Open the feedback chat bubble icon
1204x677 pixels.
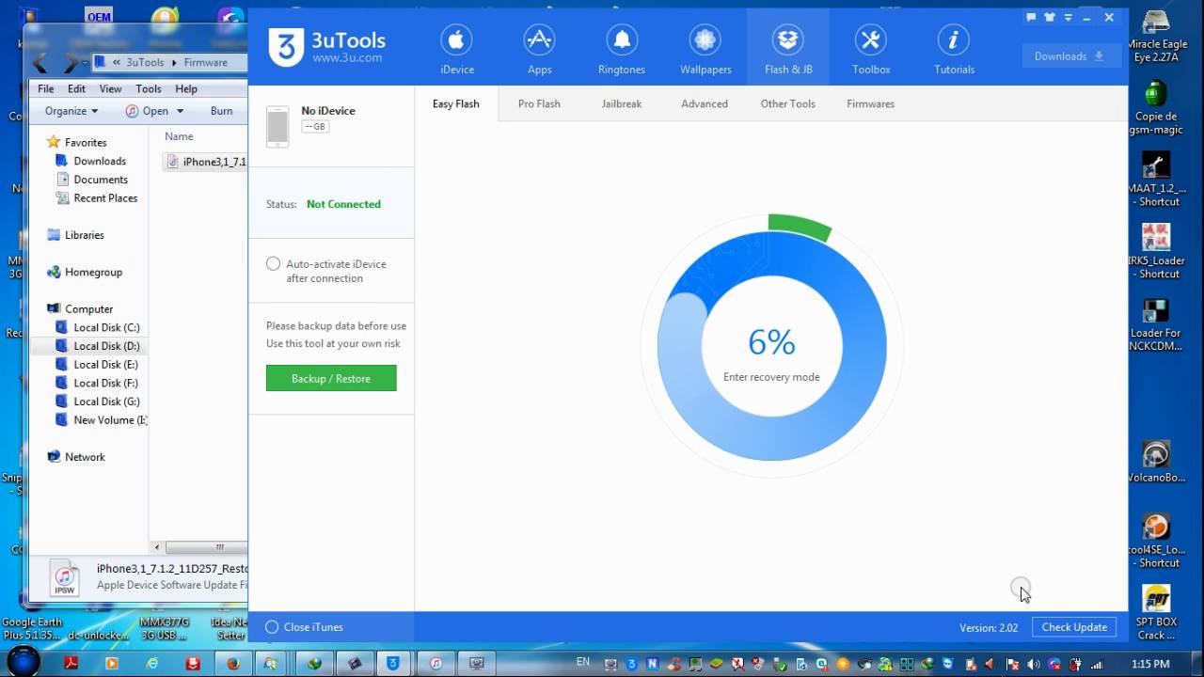[x=1032, y=17]
